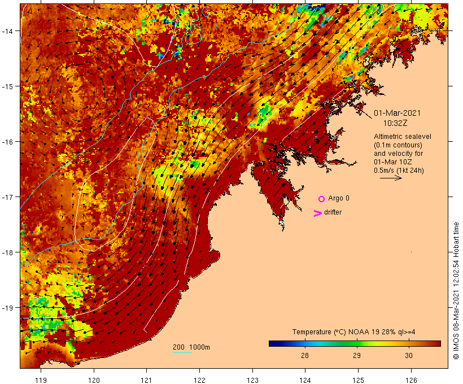Click the colorbar tick label 29
463x384 pixels.
point(357,355)
